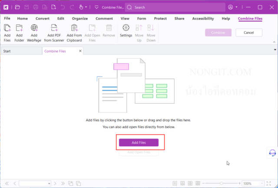278x188 pixels.
Task: Open the 100% zoom level dropdown
Action: coord(261,183)
